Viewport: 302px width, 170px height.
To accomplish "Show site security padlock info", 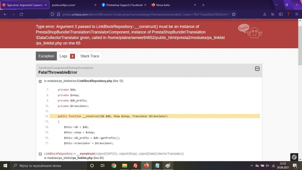I will (59, 14).
